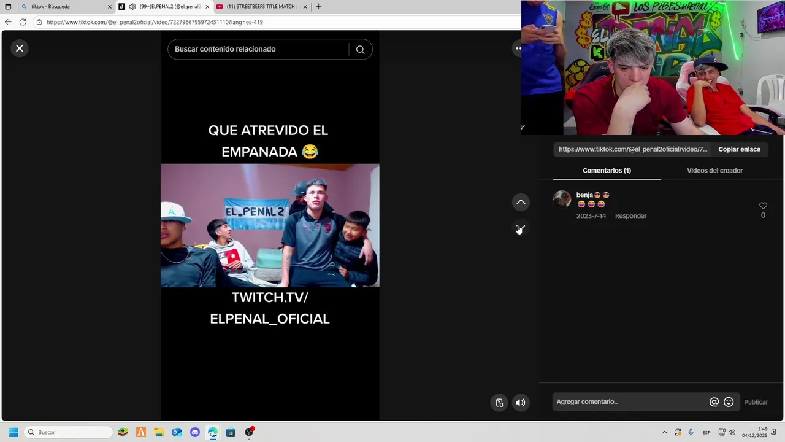Image resolution: width=785 pixels, height=442 pixels.
Task: Open Microsoft Store from the taskbar
Action: point(231,432)
